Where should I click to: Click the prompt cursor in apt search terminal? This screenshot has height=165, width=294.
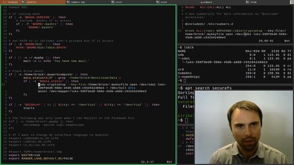pyautogui.click(x=187, y=120)
